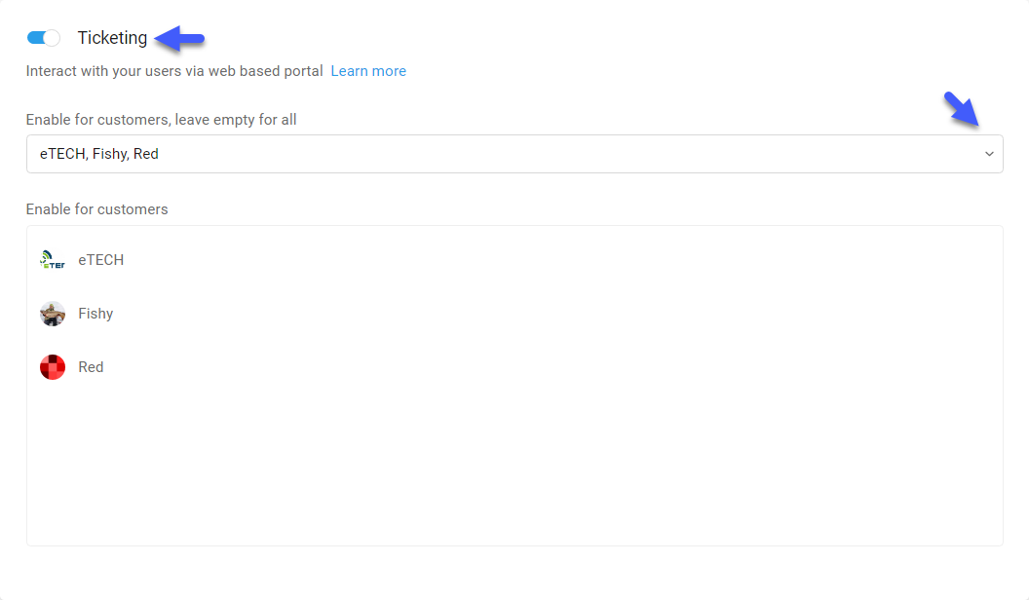This screenshot has height=600, width=1029.
Task: Click the white knob of the Ticketing switch
Action: (x=52, y=38)
